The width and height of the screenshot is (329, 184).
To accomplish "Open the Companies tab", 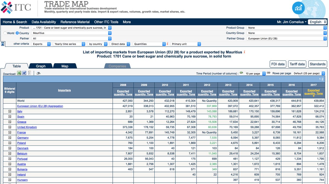I will coord(117,66).
